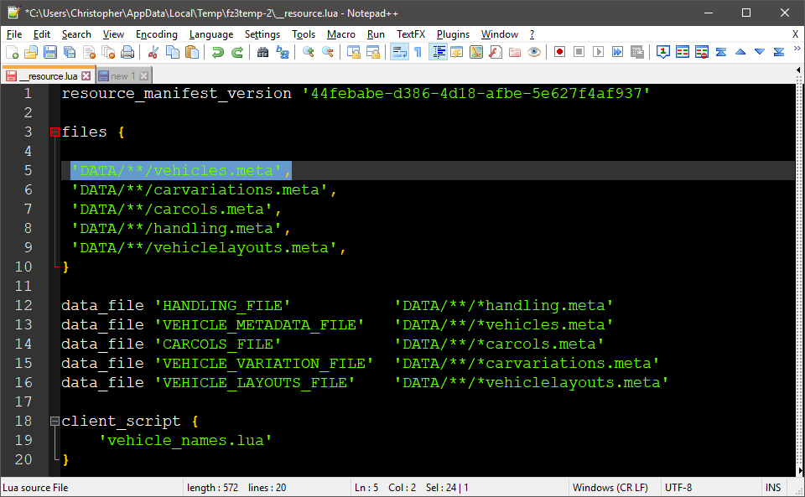Viewport: 805px width, 497px height.
Task: Toggle the monitoring eye icon
Action: 534,52
